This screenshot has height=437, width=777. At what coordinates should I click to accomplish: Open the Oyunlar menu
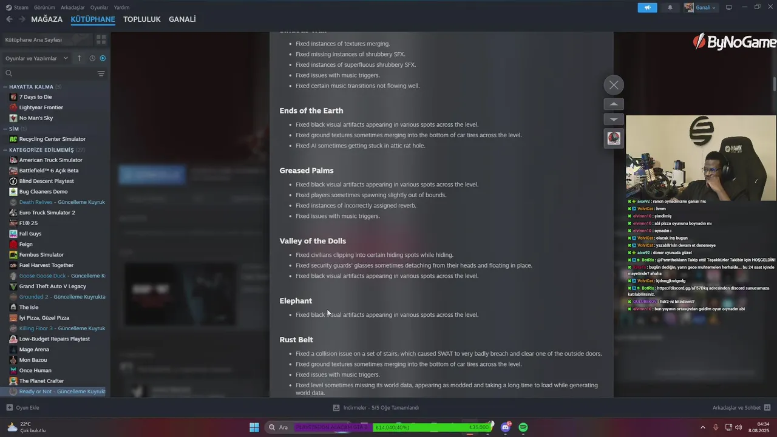pos(100,7)
